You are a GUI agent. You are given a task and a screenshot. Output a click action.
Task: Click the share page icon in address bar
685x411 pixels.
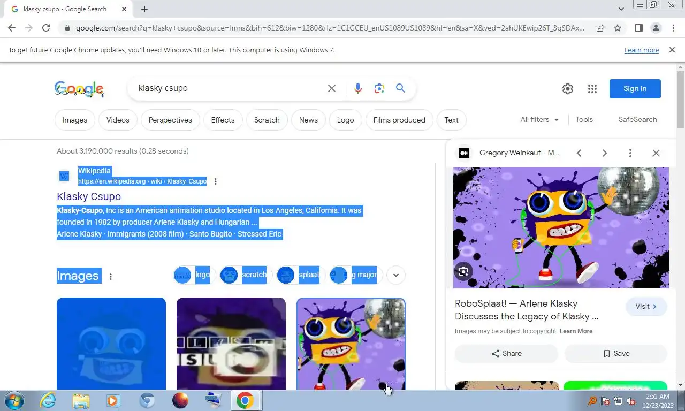[600, 28]
